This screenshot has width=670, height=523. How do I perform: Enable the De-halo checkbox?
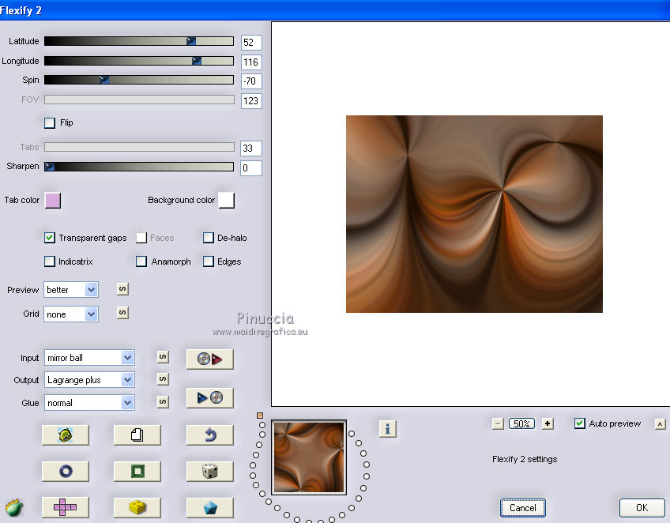[x=209, y=238]
